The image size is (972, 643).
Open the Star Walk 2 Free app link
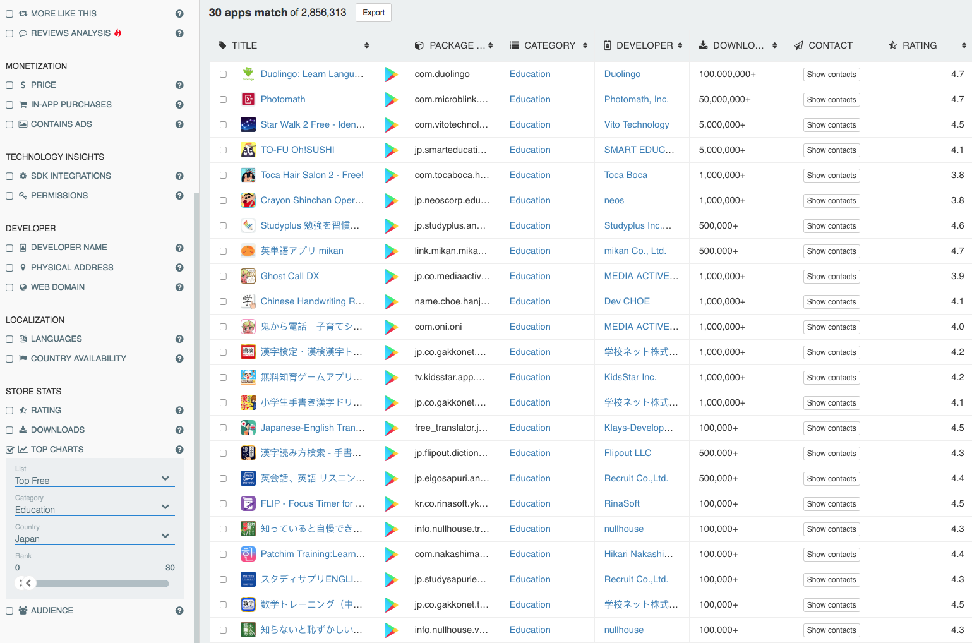(x=313, y=124)
